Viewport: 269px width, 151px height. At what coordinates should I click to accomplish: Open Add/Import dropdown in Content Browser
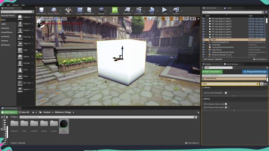coord(9,112)
